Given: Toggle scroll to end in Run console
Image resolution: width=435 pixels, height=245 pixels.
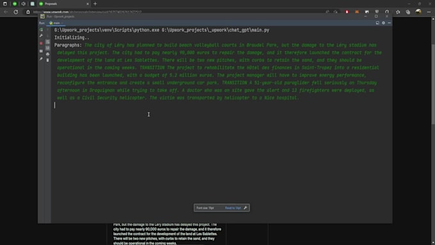Looking at the screenshot, I should (x=48, y=48).
